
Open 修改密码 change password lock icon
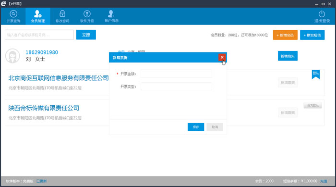pos(62,16)
